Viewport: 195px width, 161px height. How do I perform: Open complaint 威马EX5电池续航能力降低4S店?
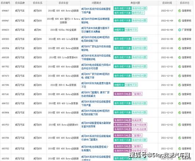[x=96, y=67]
